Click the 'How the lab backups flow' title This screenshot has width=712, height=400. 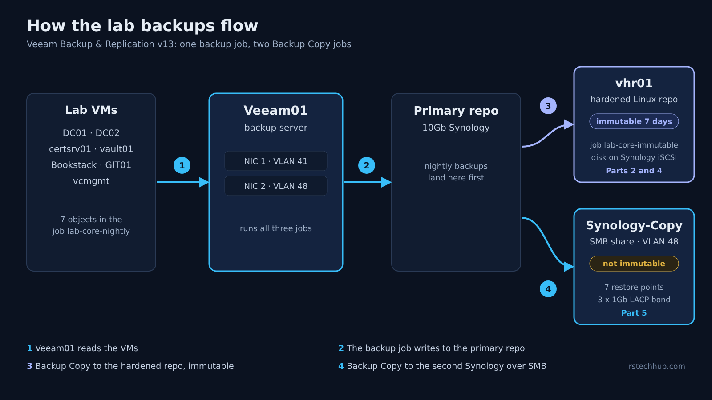point(142,26)
